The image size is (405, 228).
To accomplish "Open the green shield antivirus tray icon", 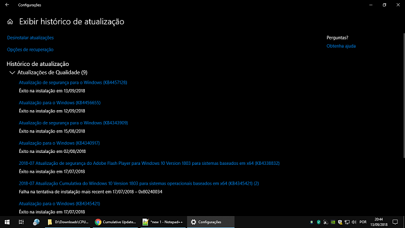I will (x=319, y=222).
